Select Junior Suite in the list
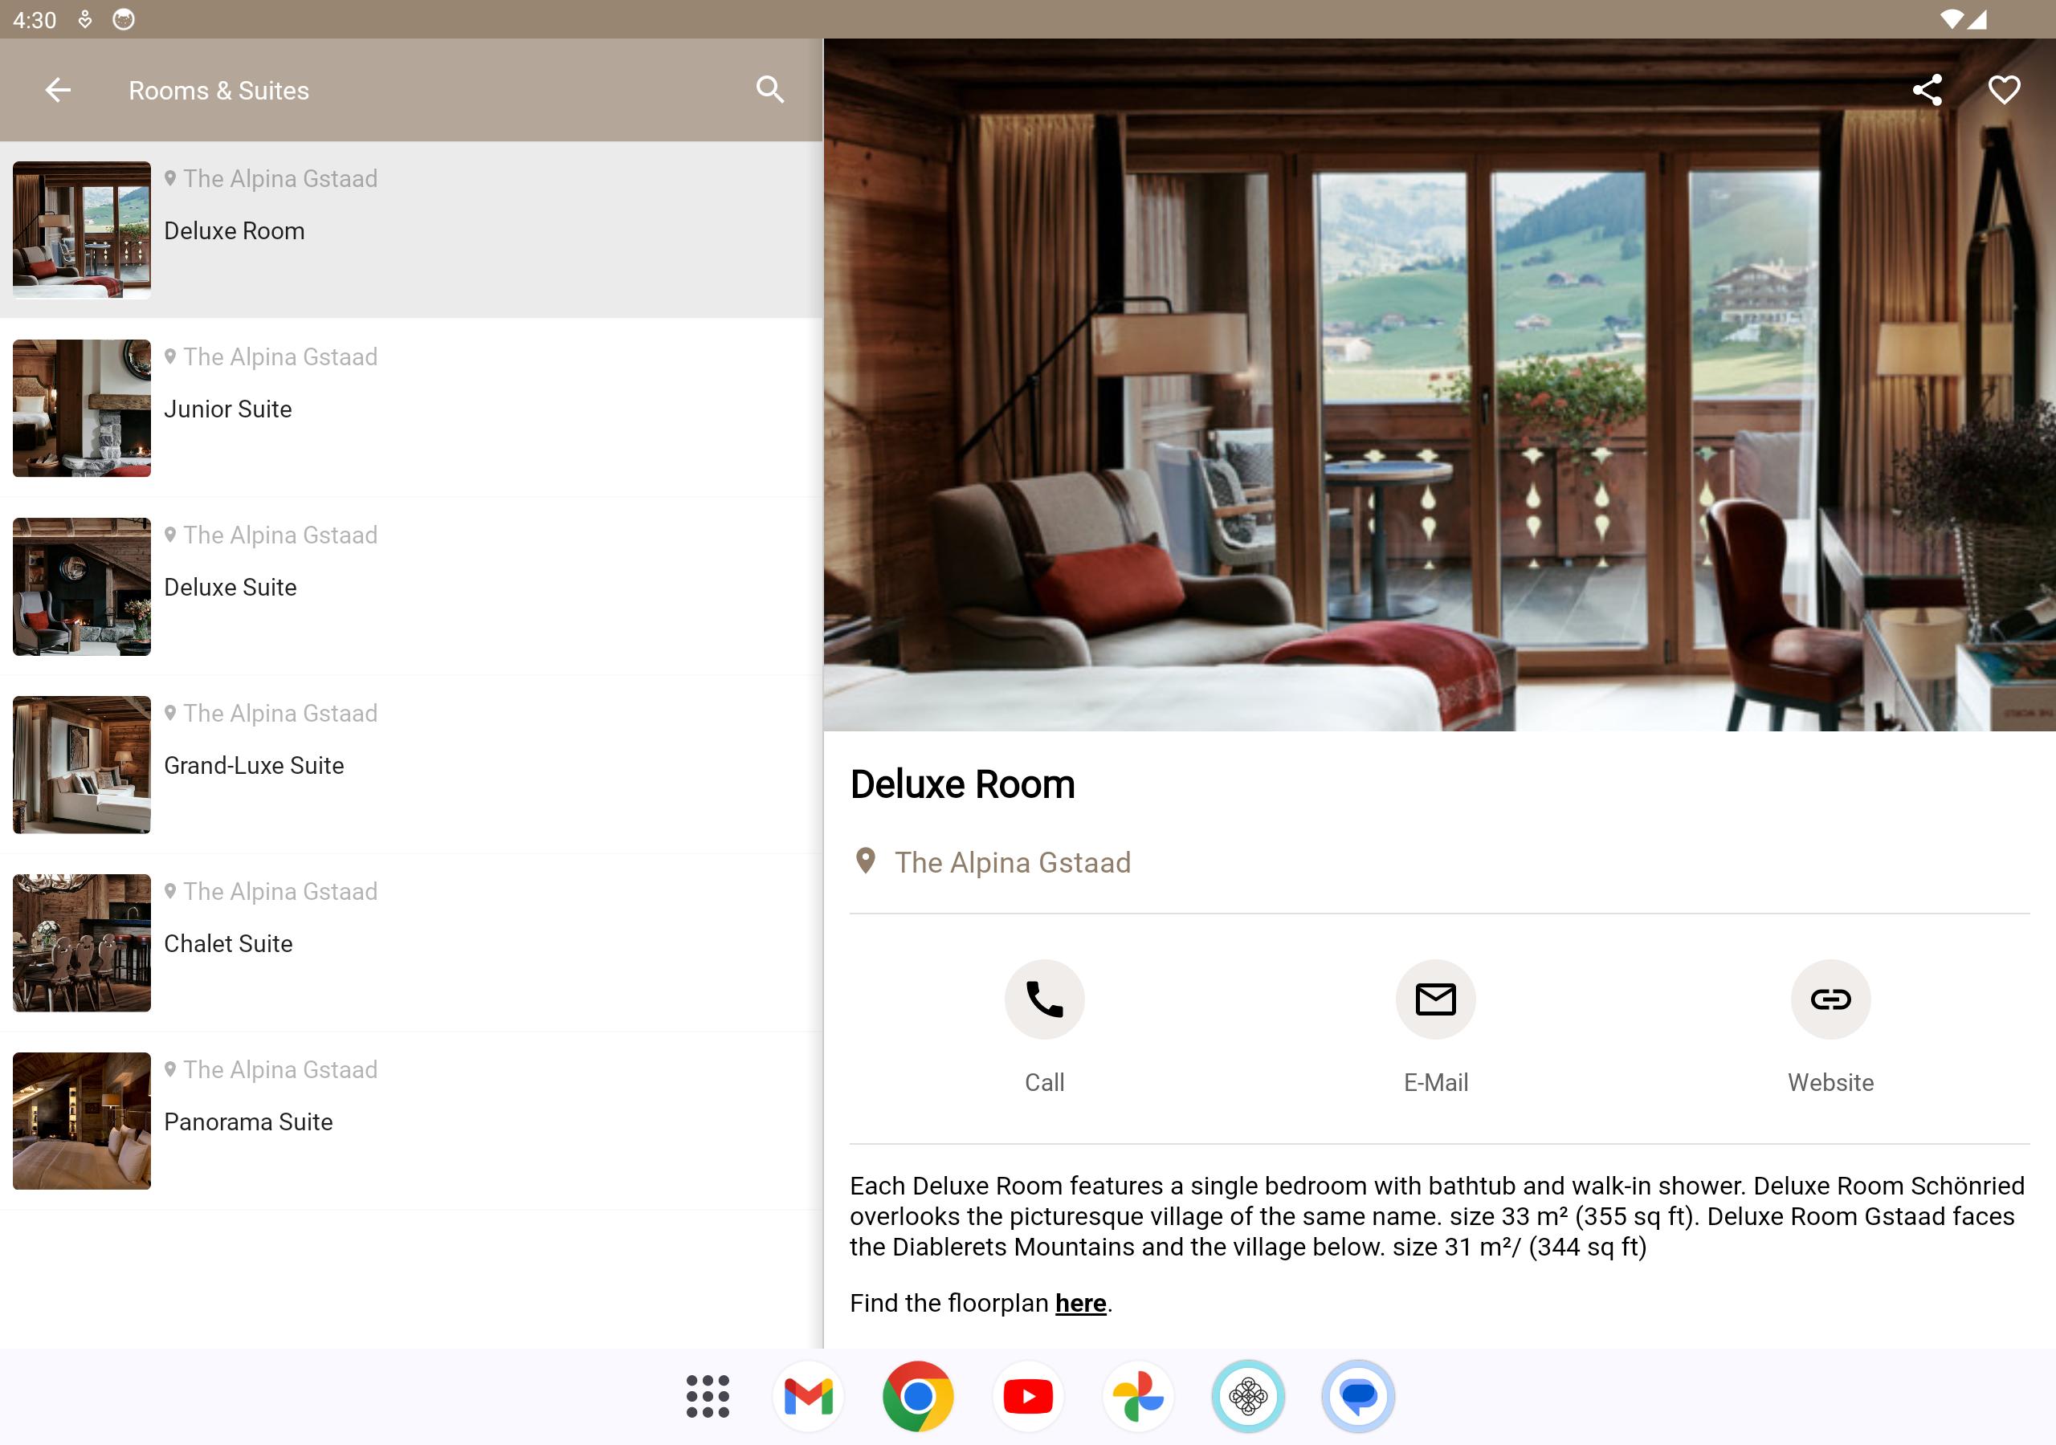The height and width of the screenshot is (1445, 2056). click(411, 407)
